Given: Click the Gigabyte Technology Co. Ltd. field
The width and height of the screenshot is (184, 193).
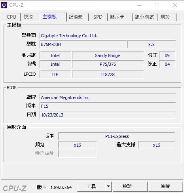Looking at the screenshot, I should [108, 36].
